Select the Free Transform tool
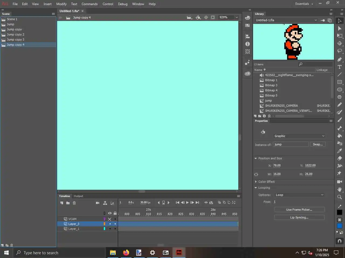This screenshot has width=345, height=258. pos(340,36)
